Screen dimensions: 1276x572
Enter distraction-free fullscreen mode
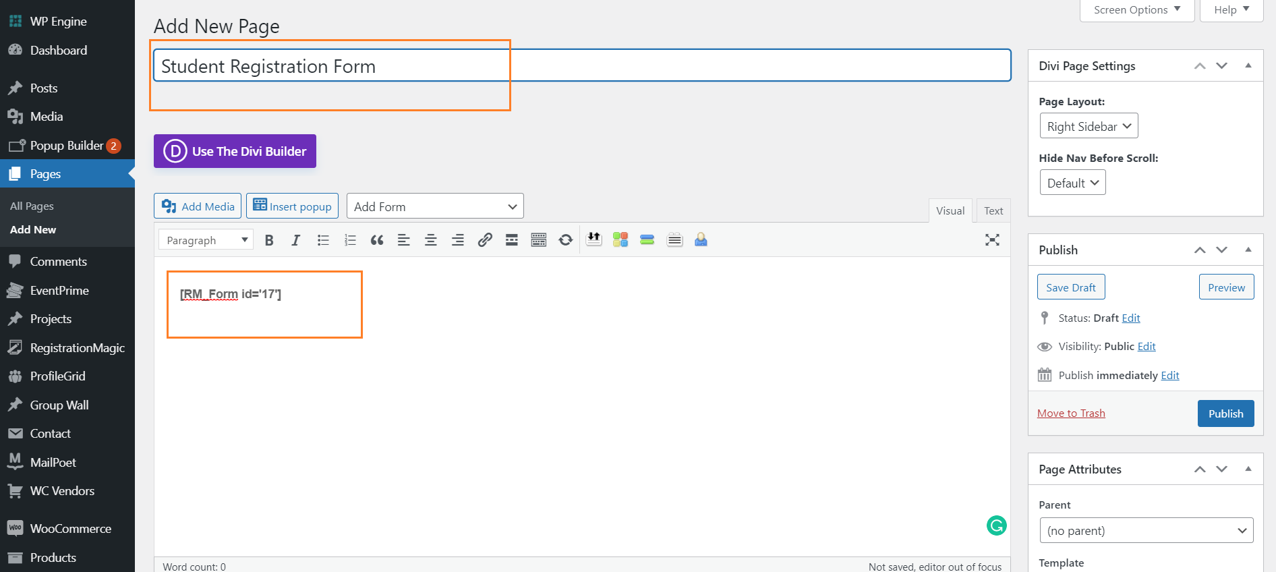click(992, 240)
